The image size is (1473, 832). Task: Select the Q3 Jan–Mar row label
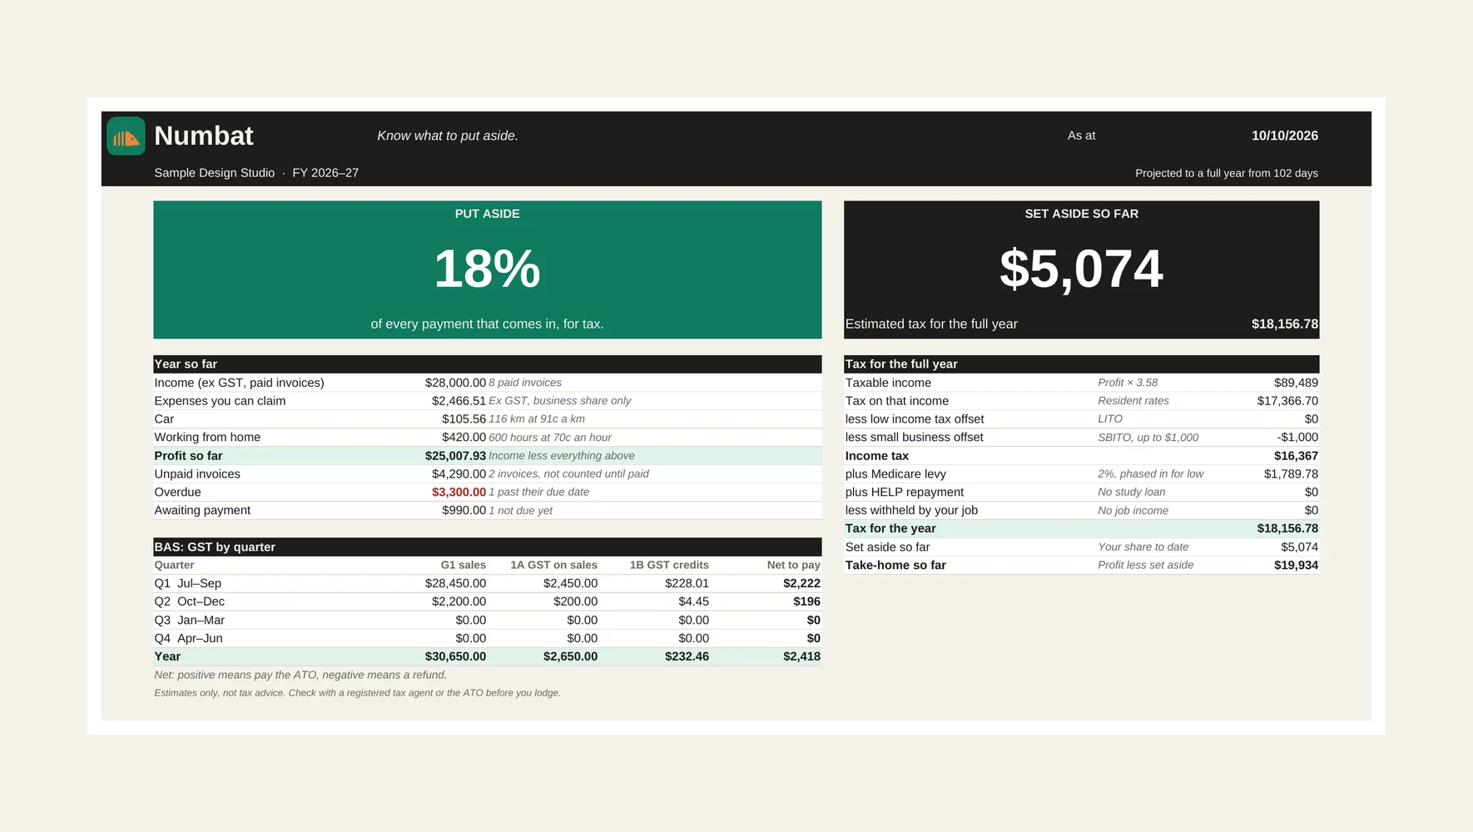pyautogui.click(x=190, y=620)
